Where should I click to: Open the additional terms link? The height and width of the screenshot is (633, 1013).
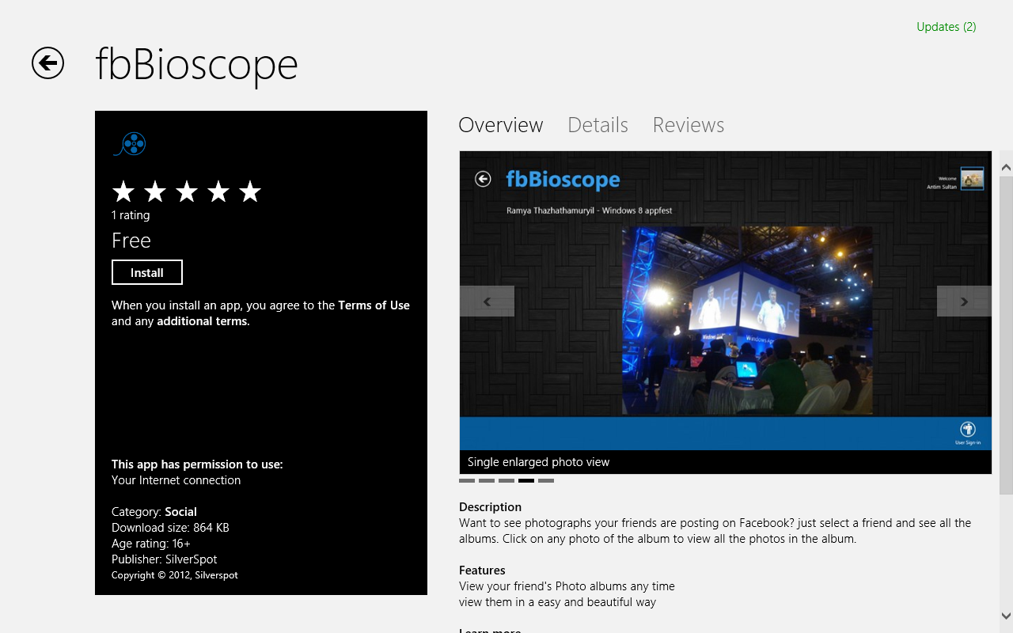(203, 321)
